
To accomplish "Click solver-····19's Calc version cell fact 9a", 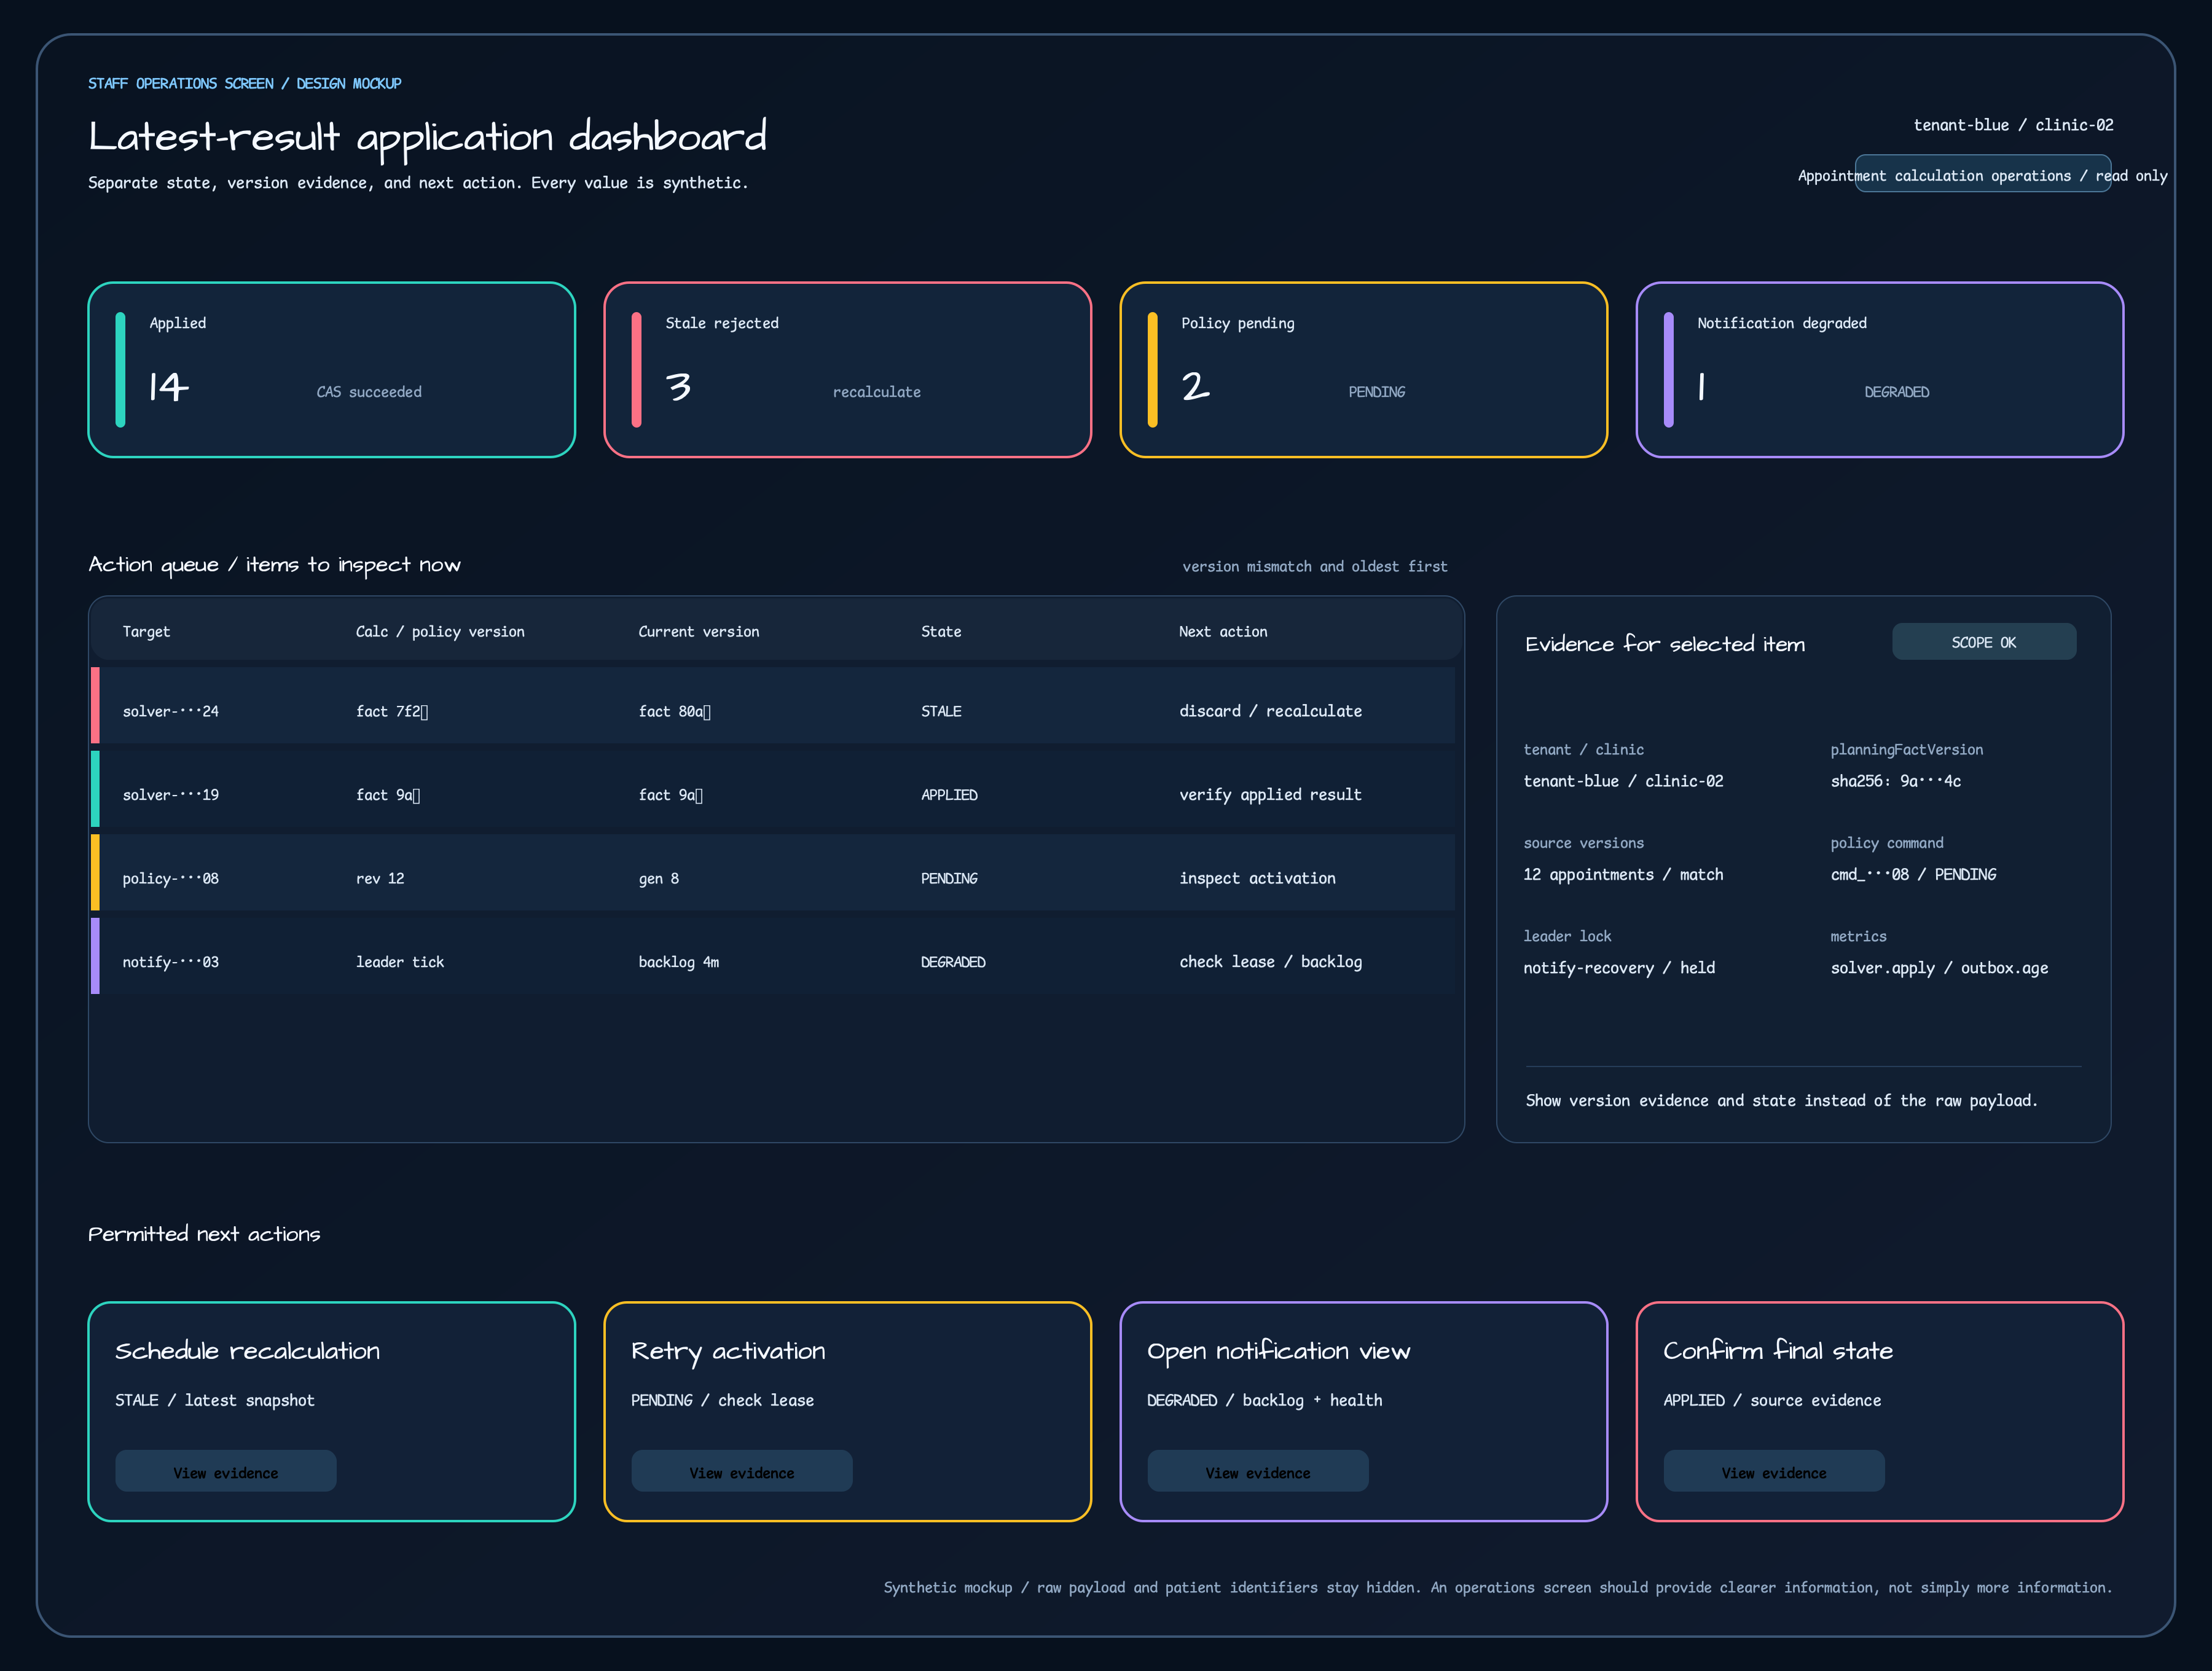I will click(x=388, y=795).
